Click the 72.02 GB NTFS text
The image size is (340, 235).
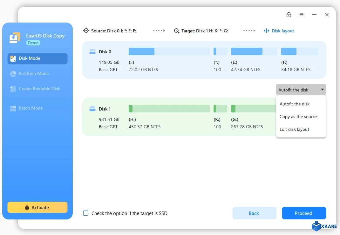click(x=143, y=70)
